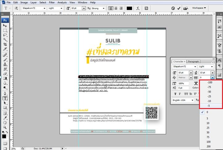Open Silapakorn72 font dropdown in options bar

[45, 8]
